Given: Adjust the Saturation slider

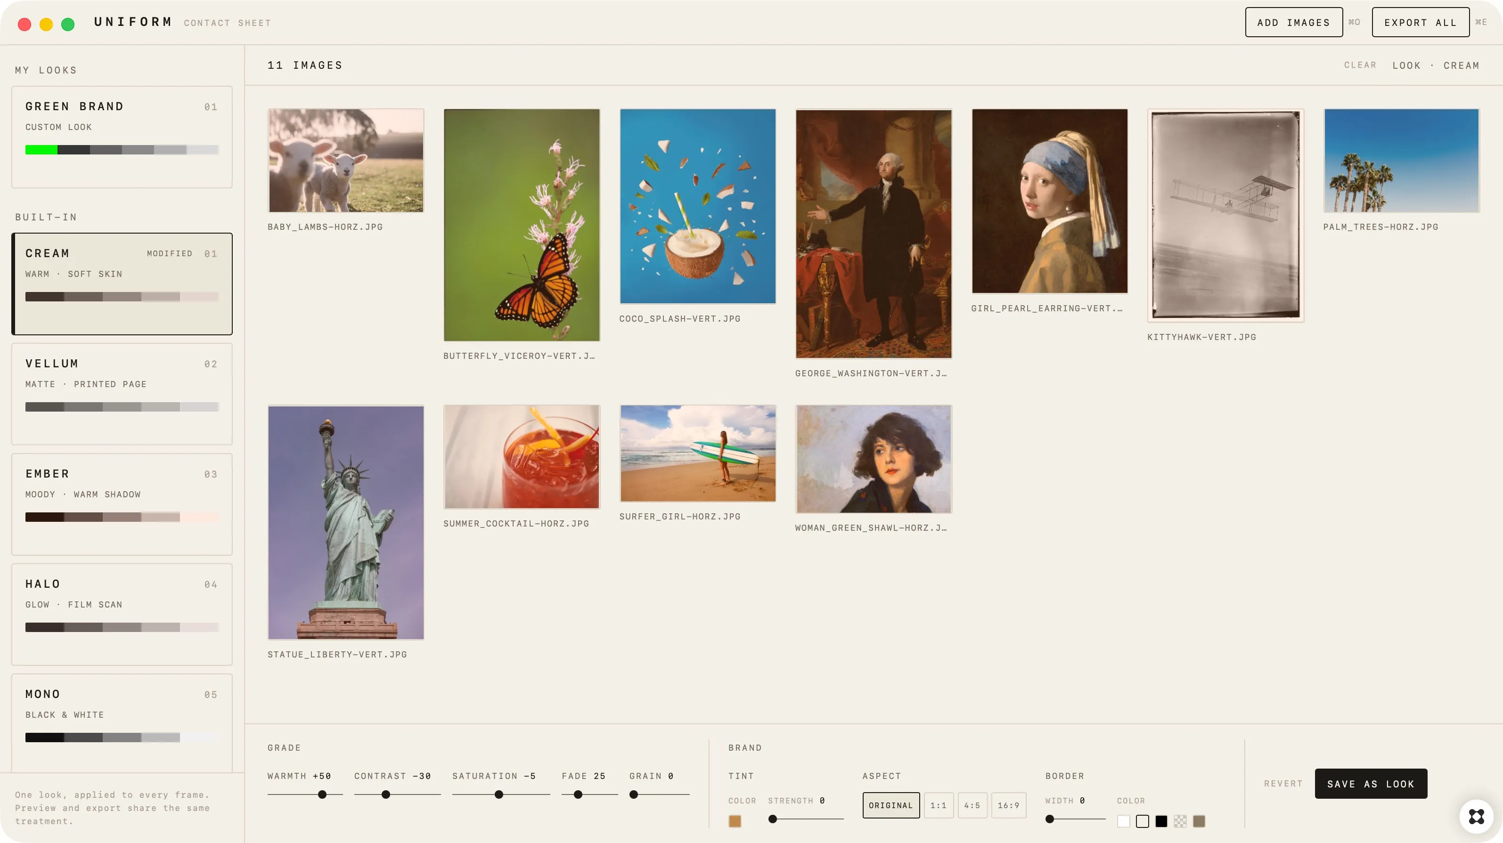Looking at the screenshot, I should click(501, 794).
